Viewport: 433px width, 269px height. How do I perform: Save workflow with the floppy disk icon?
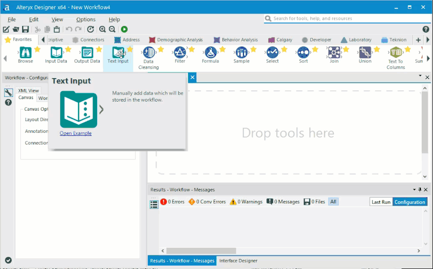26,29
